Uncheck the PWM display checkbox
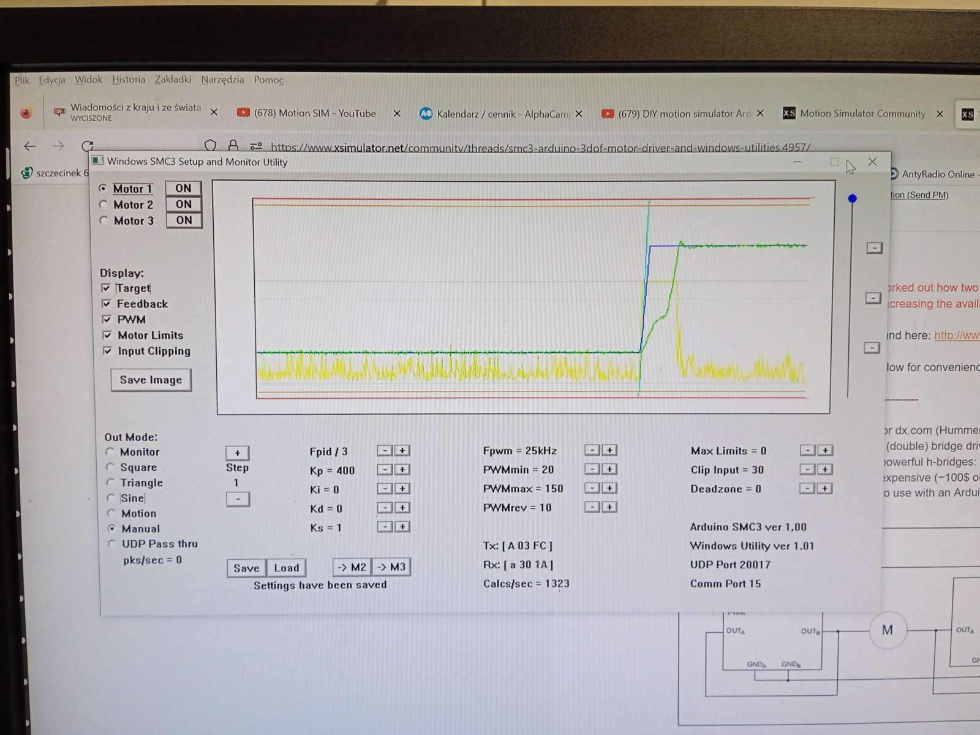The height and width of the screenshot is (735, 980). click(x=107, y=319)
